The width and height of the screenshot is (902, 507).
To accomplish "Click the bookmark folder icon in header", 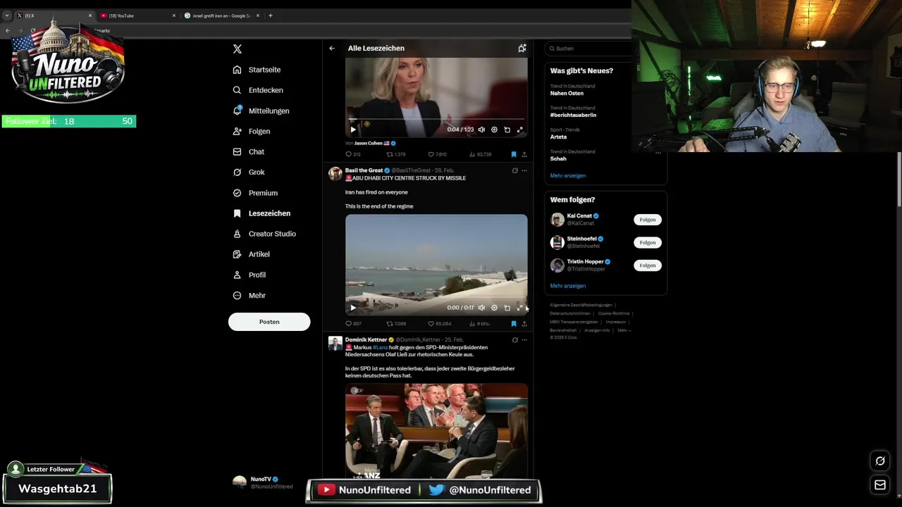I will (522, 49).
